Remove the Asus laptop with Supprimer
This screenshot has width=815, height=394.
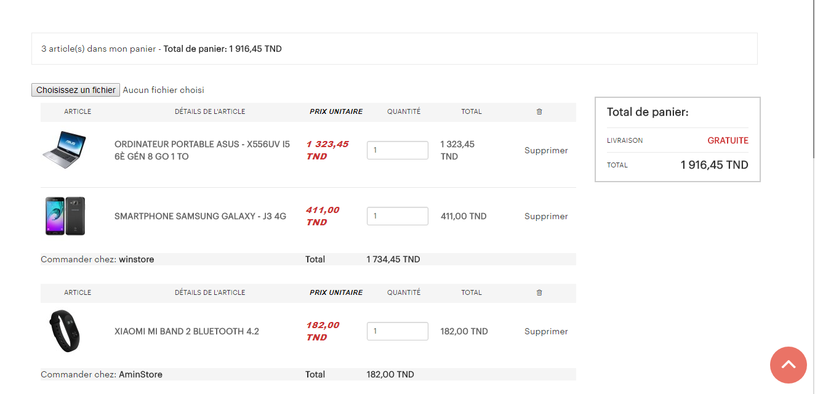click(x=546, y=150)
